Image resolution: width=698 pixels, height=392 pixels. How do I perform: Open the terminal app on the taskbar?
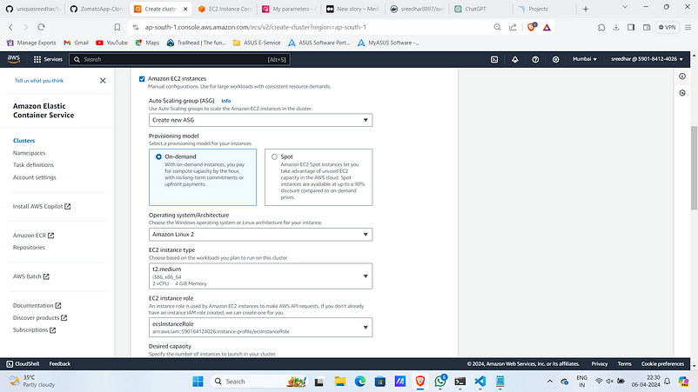point(460,382)
